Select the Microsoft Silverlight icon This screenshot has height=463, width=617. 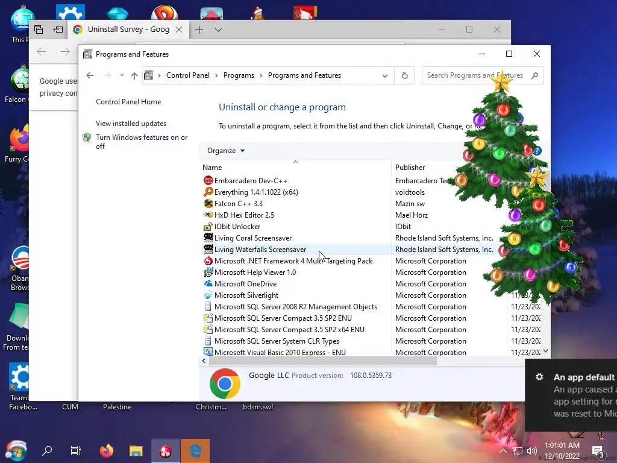[208, 295]
